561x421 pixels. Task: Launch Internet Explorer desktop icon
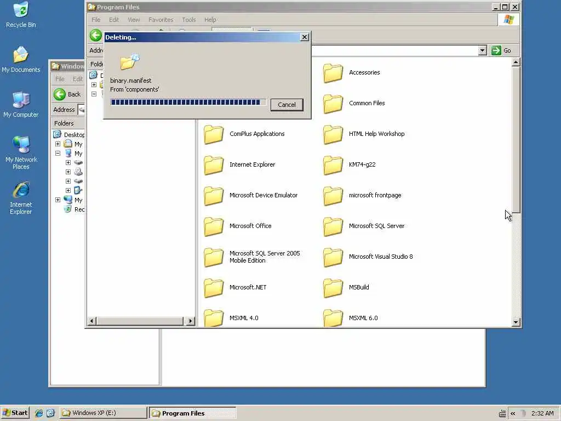pos(21,198)
